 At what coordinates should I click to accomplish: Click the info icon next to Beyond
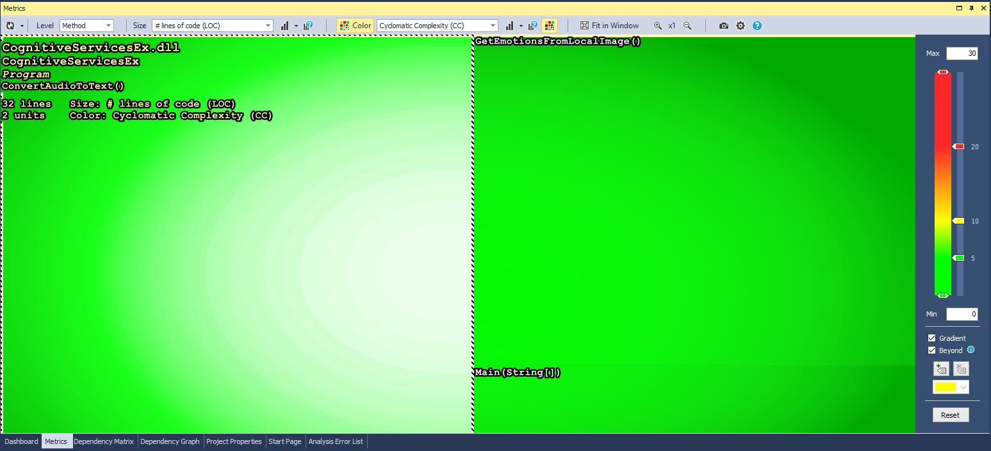[x=971, y=350]
